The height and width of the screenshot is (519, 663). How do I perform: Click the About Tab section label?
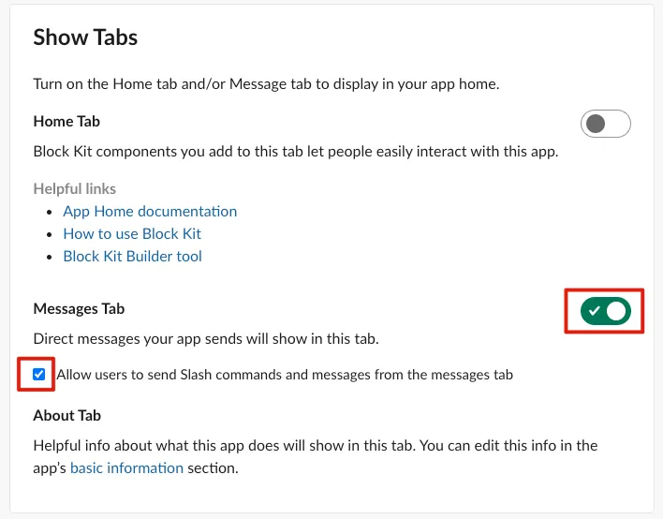tap(66, 415)
